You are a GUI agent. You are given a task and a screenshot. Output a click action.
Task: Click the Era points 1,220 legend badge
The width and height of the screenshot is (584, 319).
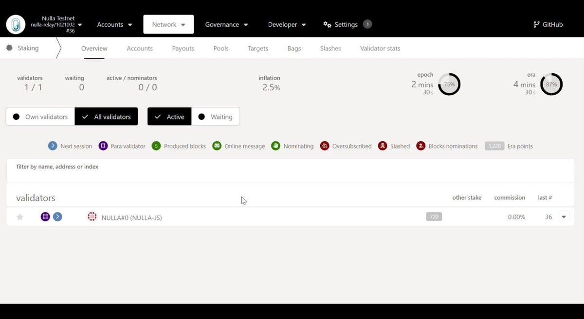[x=494, y=146]
